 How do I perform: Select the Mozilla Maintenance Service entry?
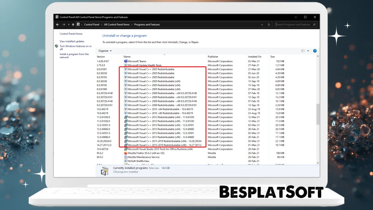pyautogui.click(x=144, y=157)
